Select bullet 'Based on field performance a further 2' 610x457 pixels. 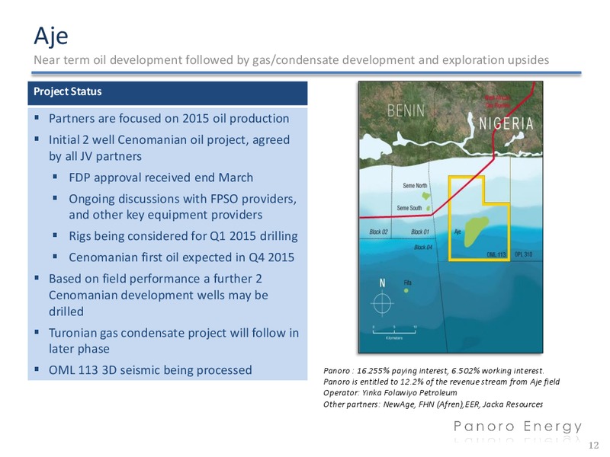tap(156, 279)
